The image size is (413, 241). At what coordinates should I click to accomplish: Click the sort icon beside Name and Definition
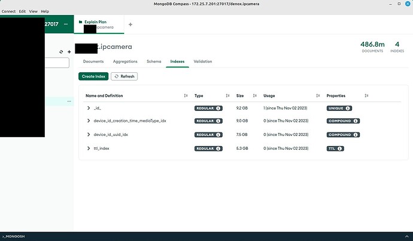pyautogui.click(x=186, y=95)
